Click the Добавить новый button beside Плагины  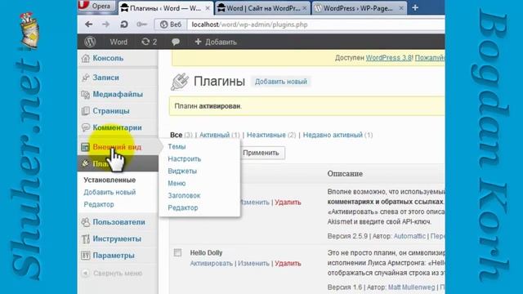coord(280,82)
